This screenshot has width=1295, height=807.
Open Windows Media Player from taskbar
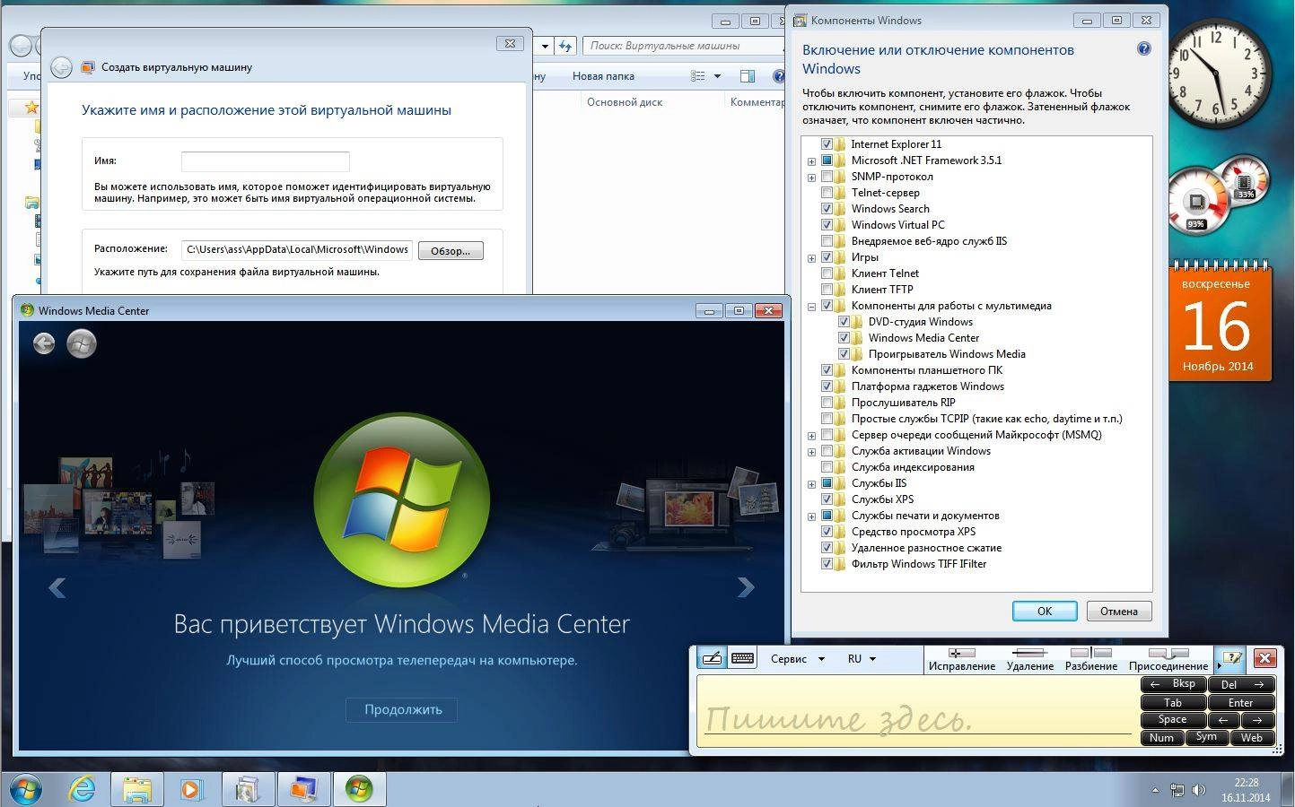click(191, 789)
